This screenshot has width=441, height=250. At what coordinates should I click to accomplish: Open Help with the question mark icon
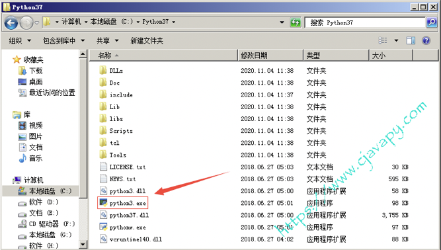tap(426, 40)
